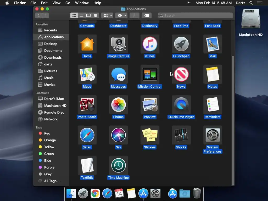This screenshot has height=201, width=268.
Task: Open the Window menu
Action: click(x=82, y=3)
